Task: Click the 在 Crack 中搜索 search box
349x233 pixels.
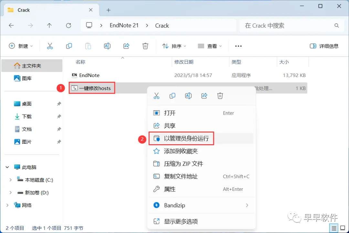Action: click(291, 25)
